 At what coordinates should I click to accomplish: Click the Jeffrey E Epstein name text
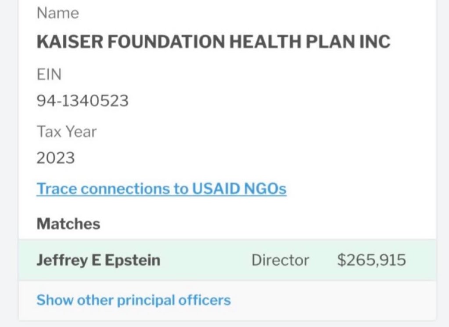click(98, 260)
